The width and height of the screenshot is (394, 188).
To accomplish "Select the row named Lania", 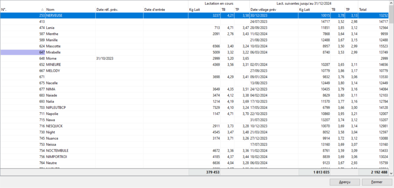I will [195, 28].
